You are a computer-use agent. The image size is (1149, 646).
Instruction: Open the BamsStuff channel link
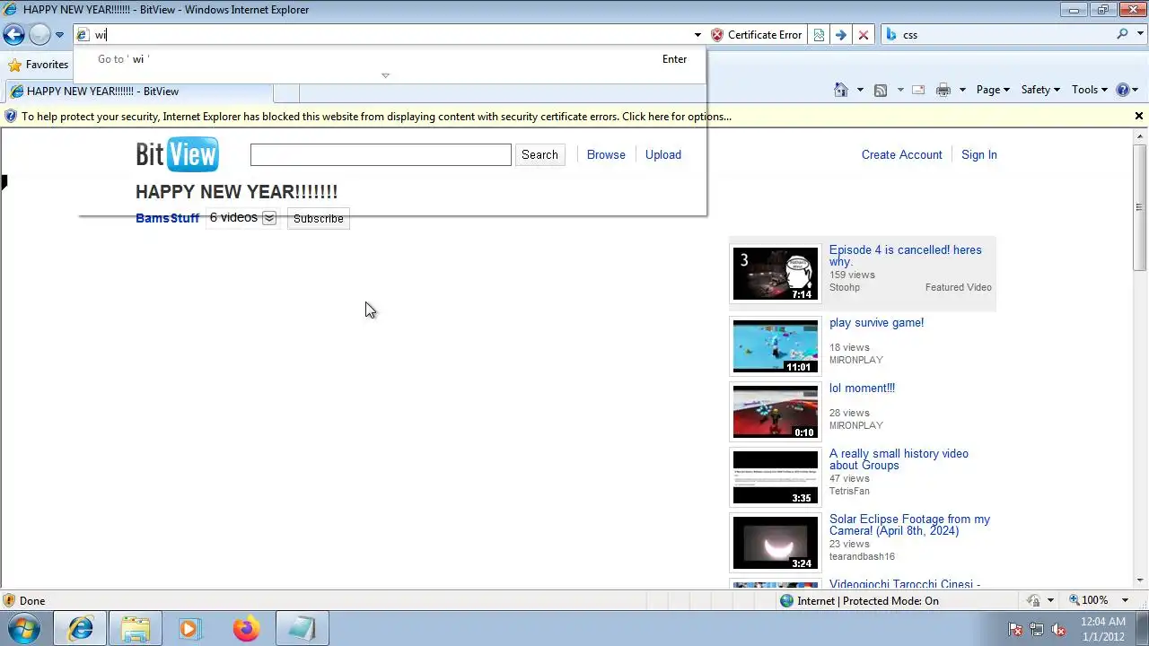(x=167, y=218)
